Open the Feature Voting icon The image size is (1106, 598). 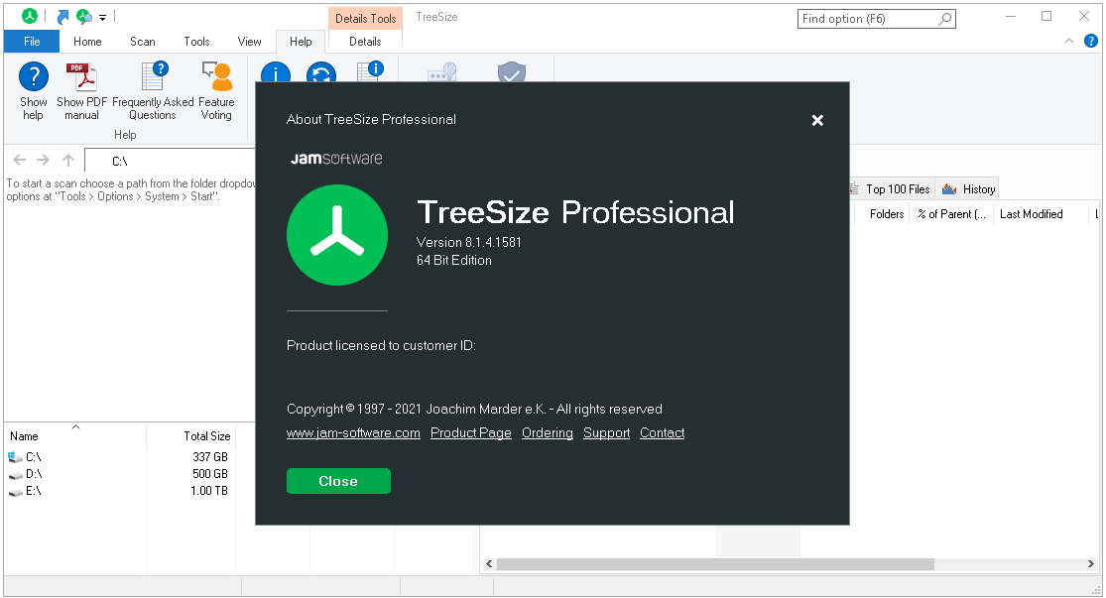[x=216, y=77]
